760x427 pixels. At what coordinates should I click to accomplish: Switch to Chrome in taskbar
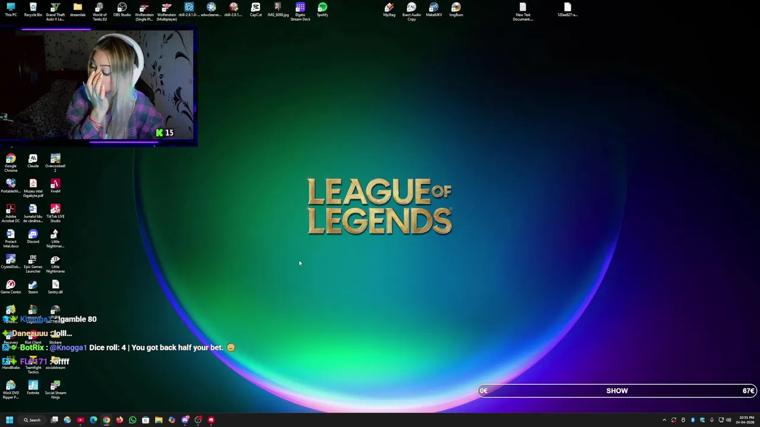106,420
